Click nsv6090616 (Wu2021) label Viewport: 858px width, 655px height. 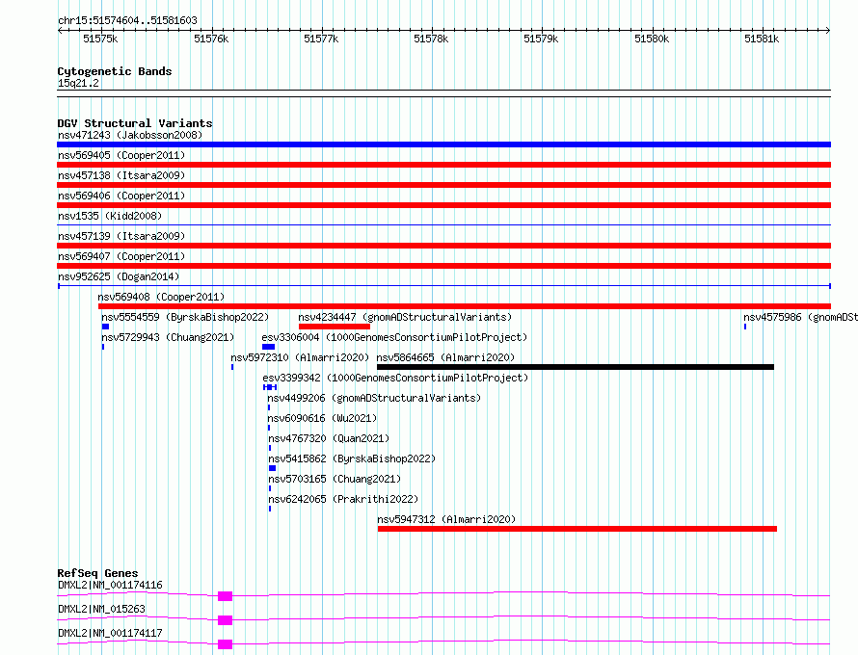tap(322, 418)
